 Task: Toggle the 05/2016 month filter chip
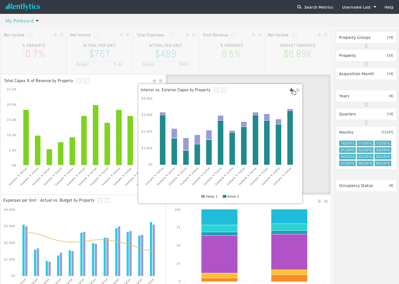[365, 157]
